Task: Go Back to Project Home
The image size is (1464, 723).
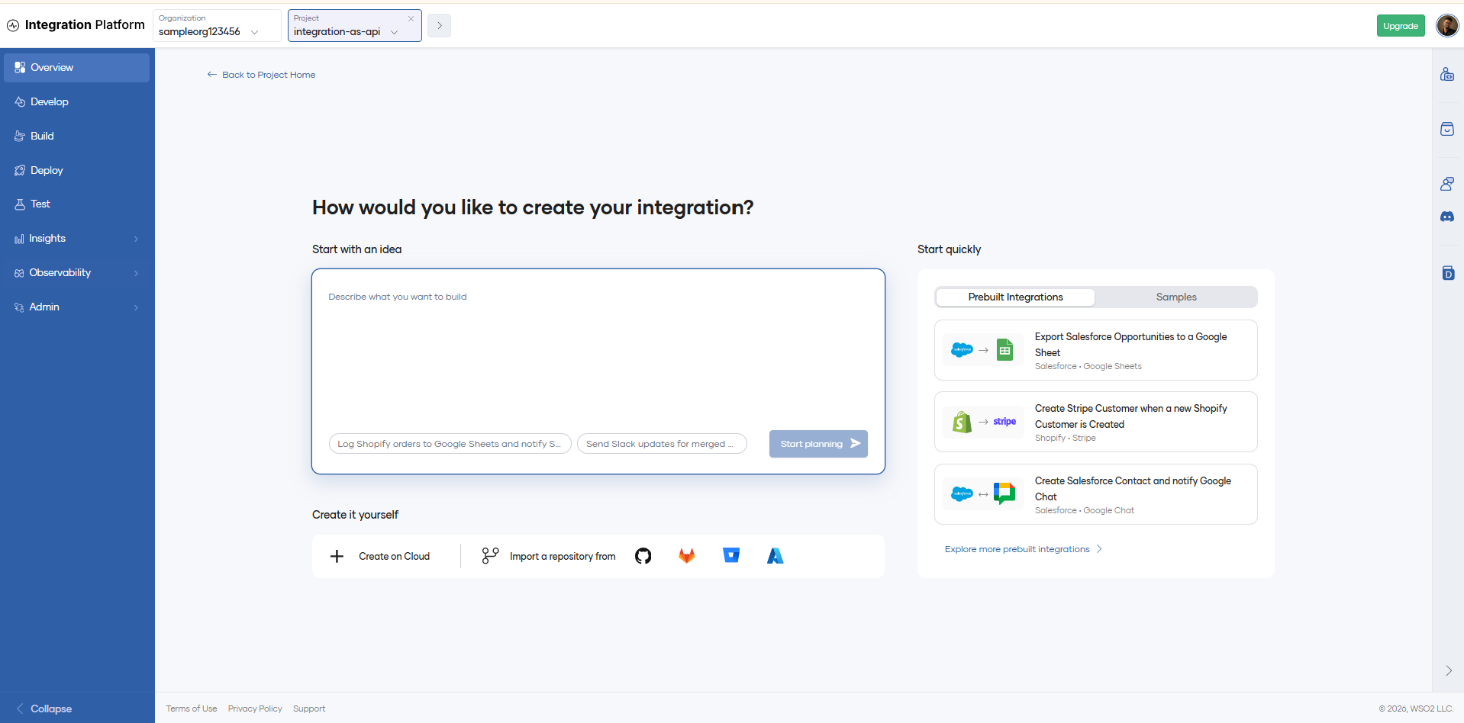Action: [x=261, y=75]
